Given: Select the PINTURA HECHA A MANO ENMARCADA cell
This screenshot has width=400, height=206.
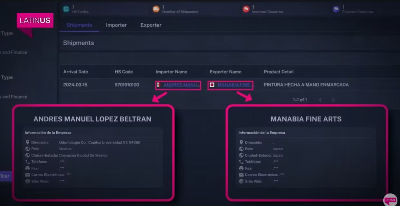Looking at the screenshot, I should point(306,85).
